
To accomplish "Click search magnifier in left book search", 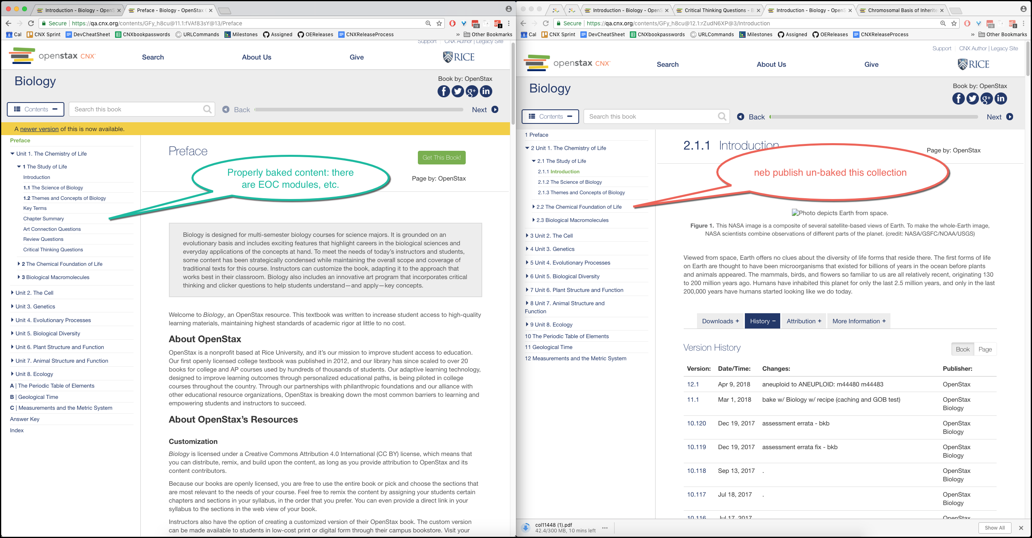I will click(207, 109).
